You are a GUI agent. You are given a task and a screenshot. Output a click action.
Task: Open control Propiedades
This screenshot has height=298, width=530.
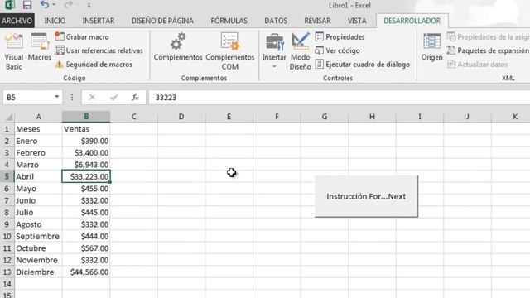(340, 36)
